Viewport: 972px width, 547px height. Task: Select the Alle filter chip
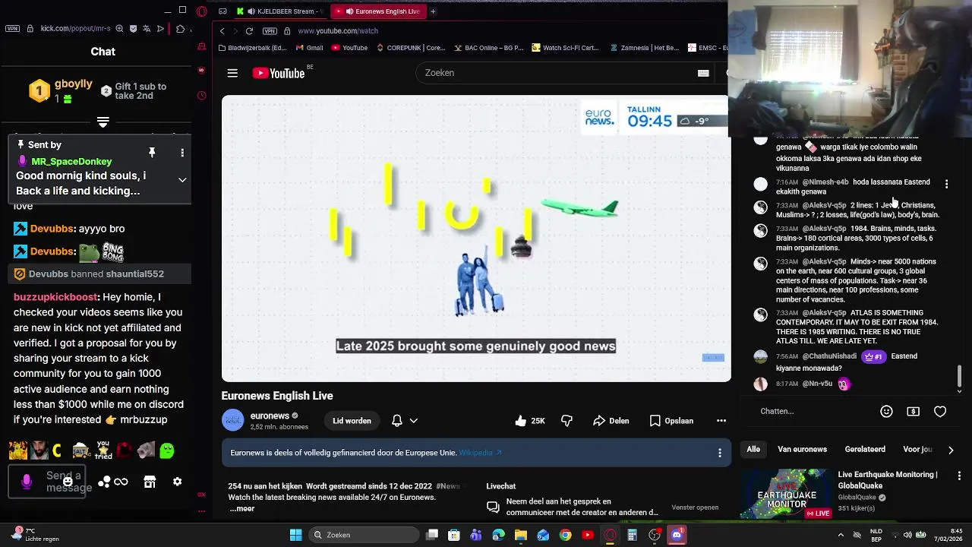tap(753, 449)
